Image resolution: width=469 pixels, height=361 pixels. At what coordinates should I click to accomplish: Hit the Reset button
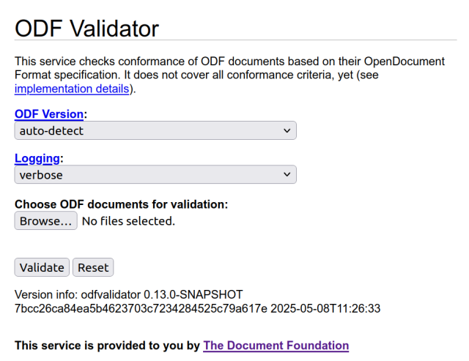(x=93, y=267)
